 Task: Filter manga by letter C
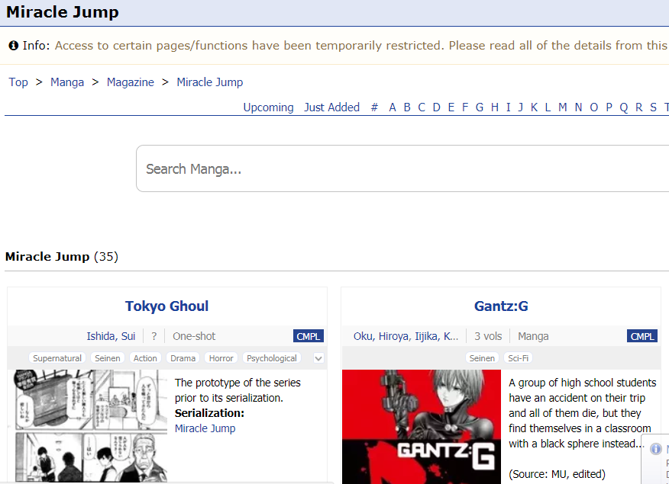[x=422, y=107]
